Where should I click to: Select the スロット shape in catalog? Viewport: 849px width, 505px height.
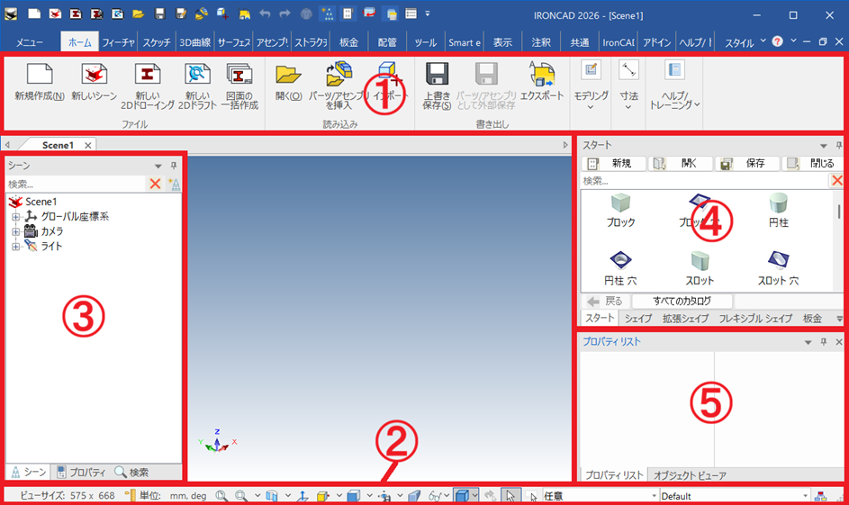700,268
